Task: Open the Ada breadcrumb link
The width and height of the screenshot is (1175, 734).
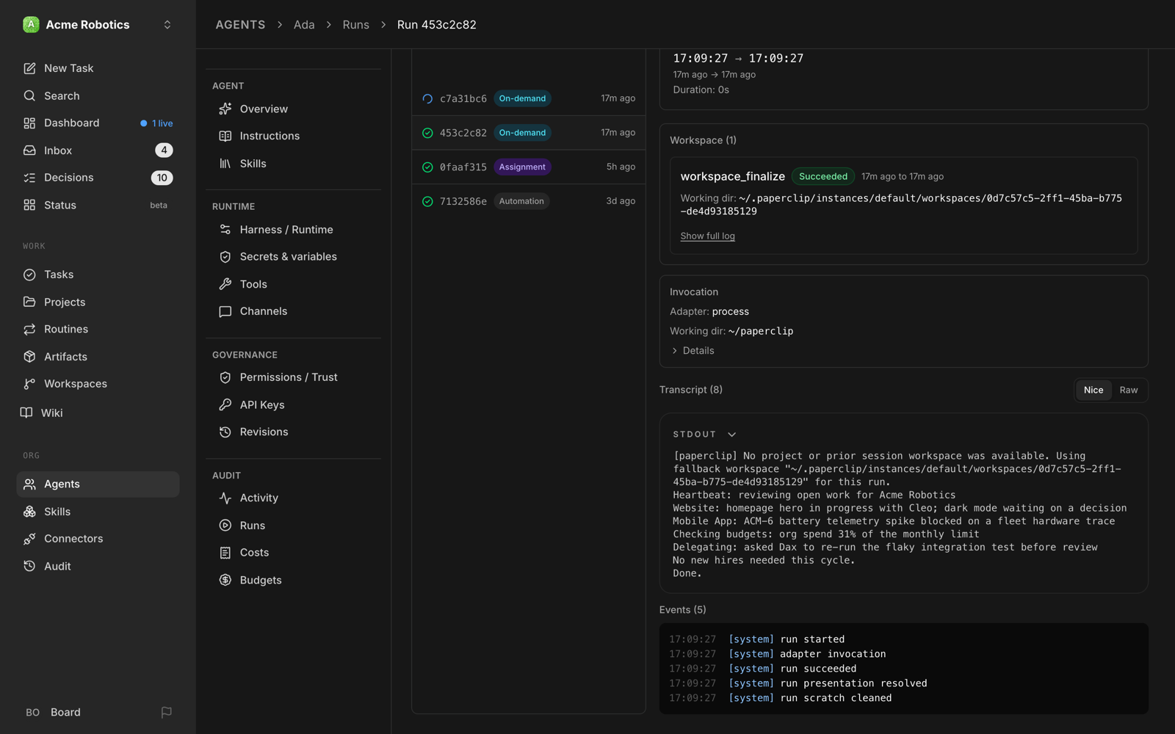Action: click(x=304, y=24)
